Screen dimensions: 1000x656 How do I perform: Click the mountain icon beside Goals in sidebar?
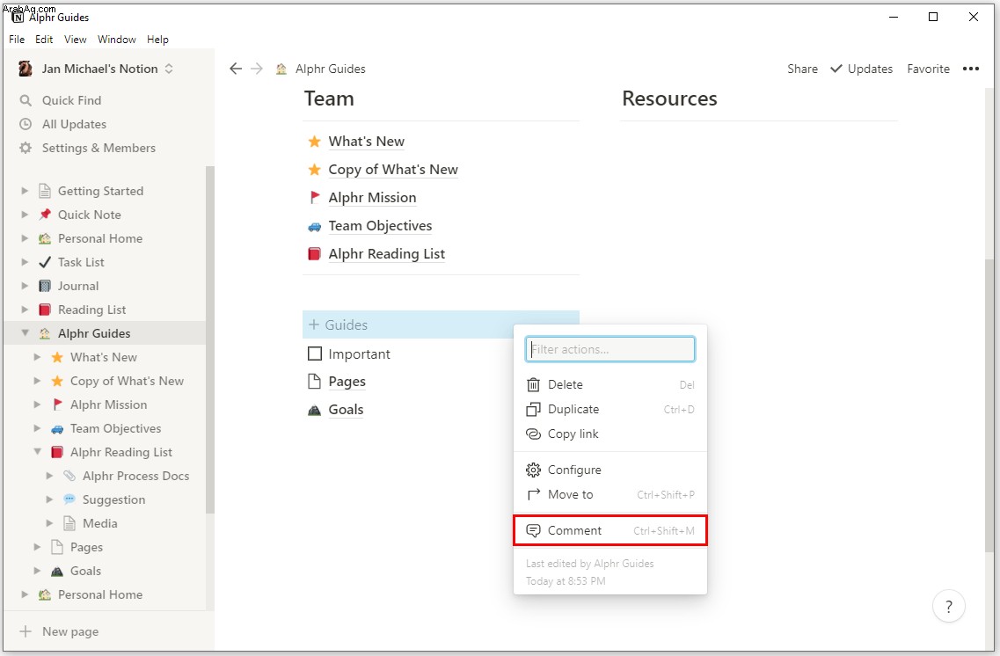click(x=57, y=572)
